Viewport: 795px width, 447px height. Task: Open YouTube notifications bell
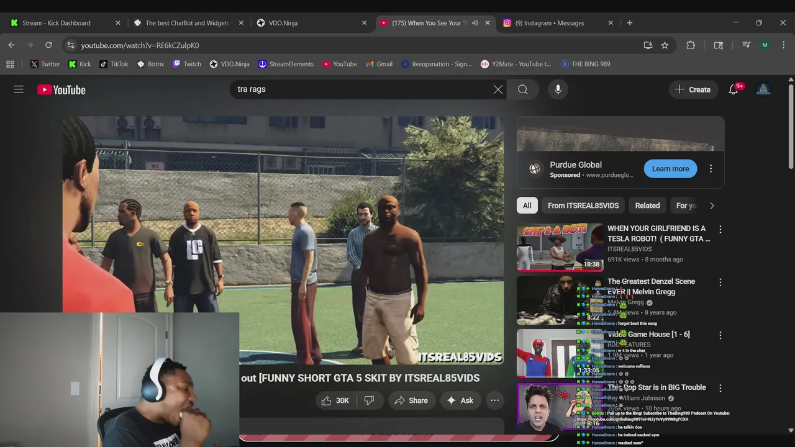coord(734,89)
